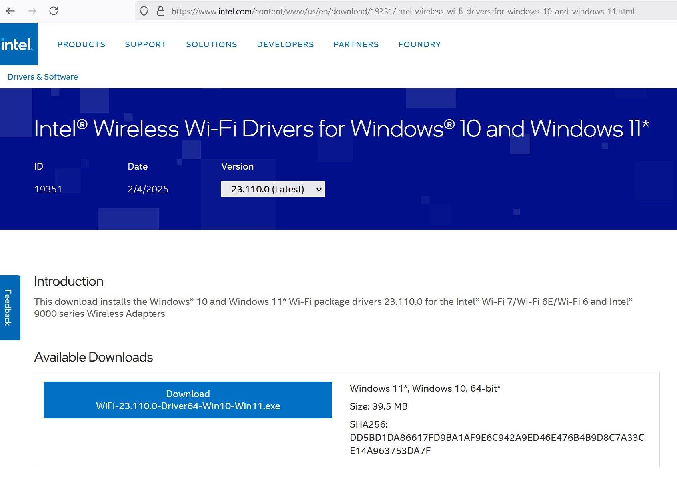Select the ID value 19351
Screen dimensions: 677x478
[48, 189]
